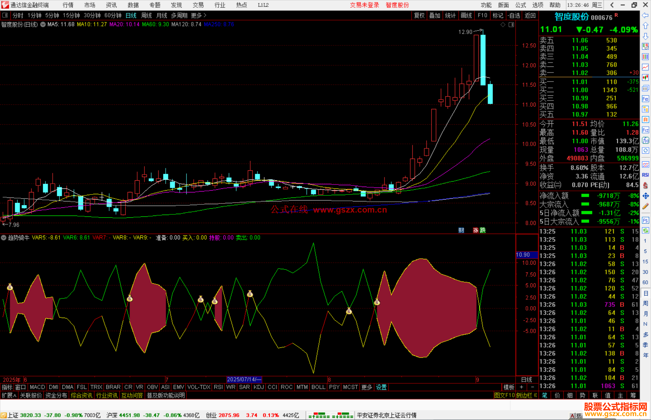Select the pencil drawing tool icon
Image resolution: width=651 pixels, height=420 pixels.
pyautogui.click(x=645, y=207)
